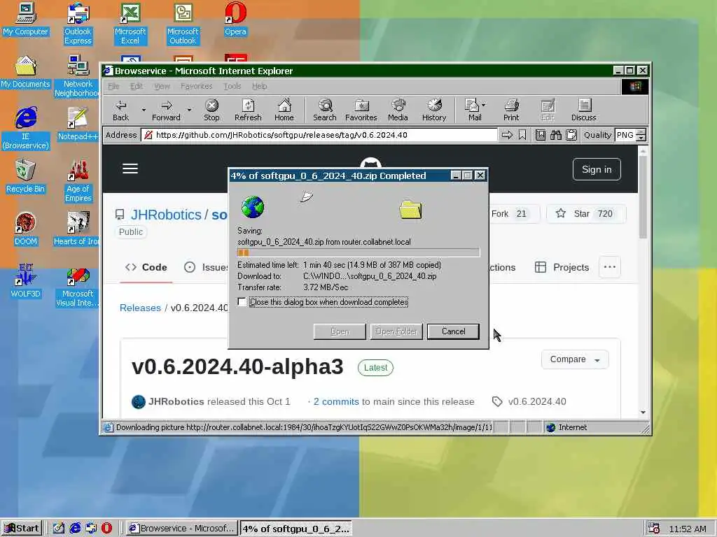This screenshot has height=537, width=717.
Task: Click the Latest release badge
Action: [x=375, y=368]
